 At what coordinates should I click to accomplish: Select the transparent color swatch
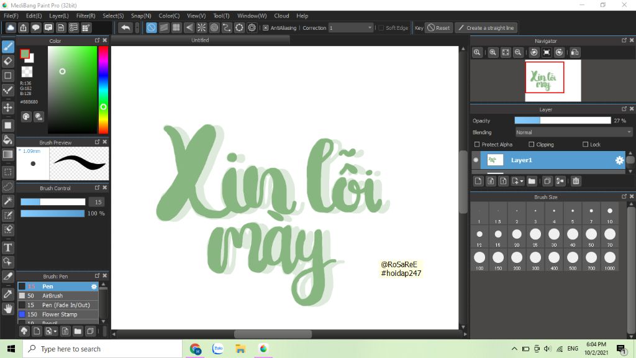27,72
